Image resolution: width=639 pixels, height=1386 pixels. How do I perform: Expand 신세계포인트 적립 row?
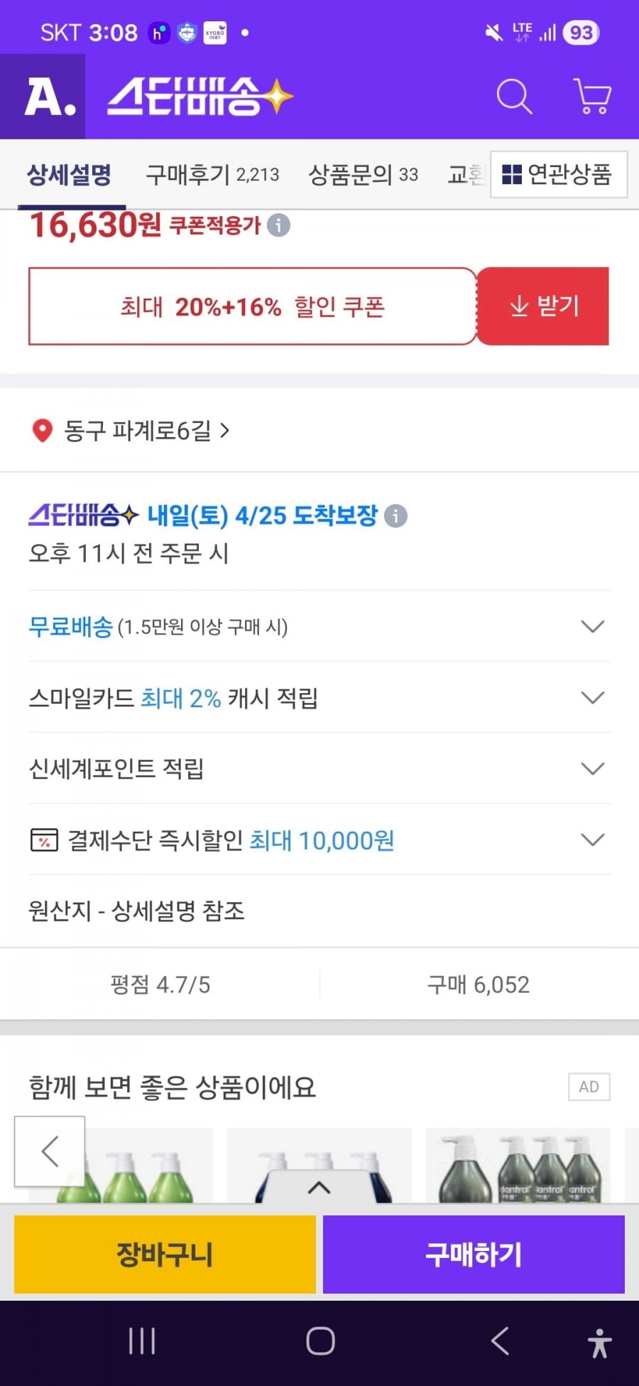[592, 768]
